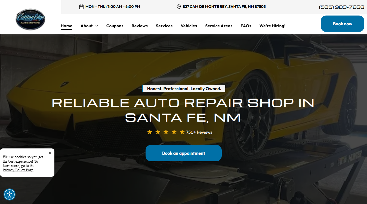
Task: Click the MON - THU hours text
Action: click(x=113, y=7)
